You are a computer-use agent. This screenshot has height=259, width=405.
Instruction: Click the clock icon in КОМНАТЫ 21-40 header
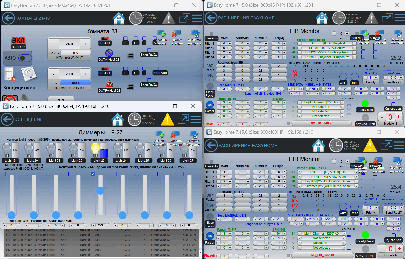[x=136, y=18]
